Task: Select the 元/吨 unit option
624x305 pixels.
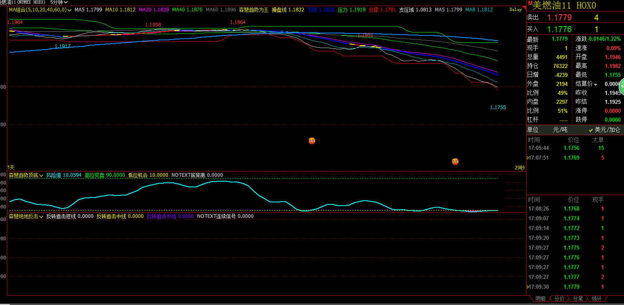Action: click(560, 130)
